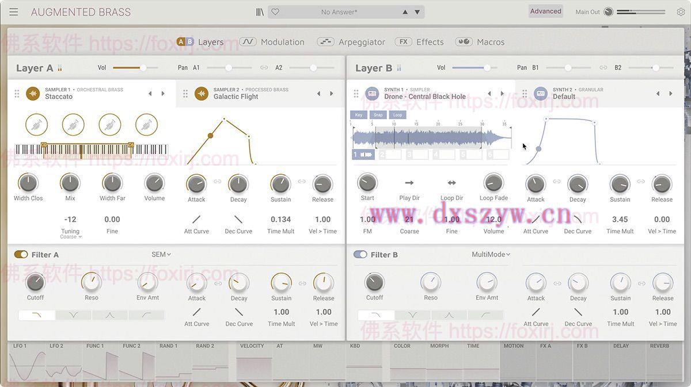Switch to Macros tab
691x387 pixels.
coord(480,41)
